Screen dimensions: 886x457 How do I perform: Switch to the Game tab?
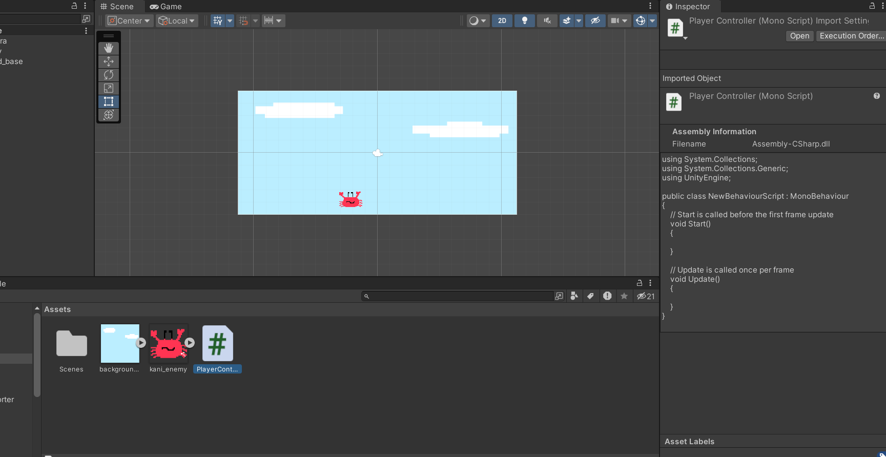(166, 7)
